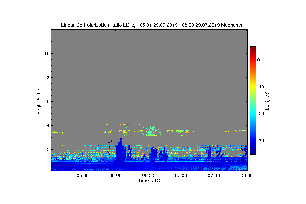The height and width of the screenshot is (204, 306).
Task: Click the dark red top of colorbar
Action: (253, 48)
